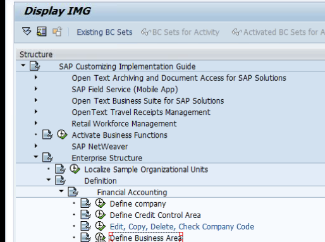The width and height of the screenshot is (325, 242).
Task: Click the change release notes toolbar icon
Action: coord(57,32)
